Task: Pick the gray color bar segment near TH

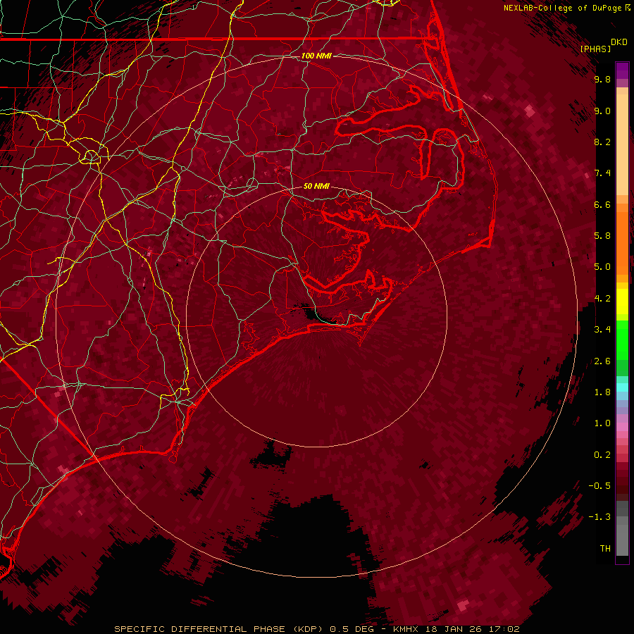Action: [622, 540]
